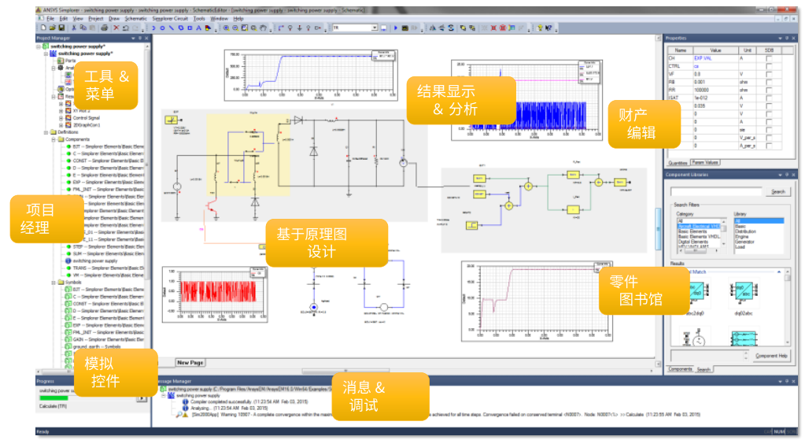Click the Component Help button
Screen dimensions: 809x440
[x=770, y=356]
